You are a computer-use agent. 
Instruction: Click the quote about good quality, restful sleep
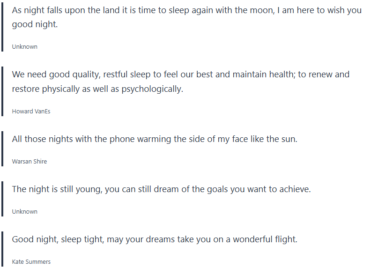point(180,74)
